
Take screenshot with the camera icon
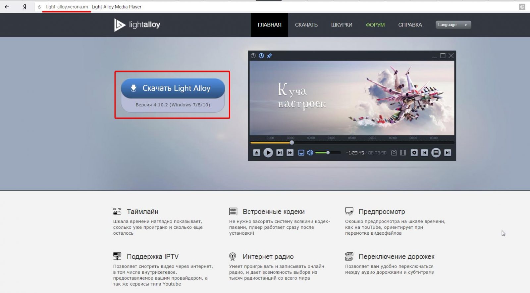394,153
